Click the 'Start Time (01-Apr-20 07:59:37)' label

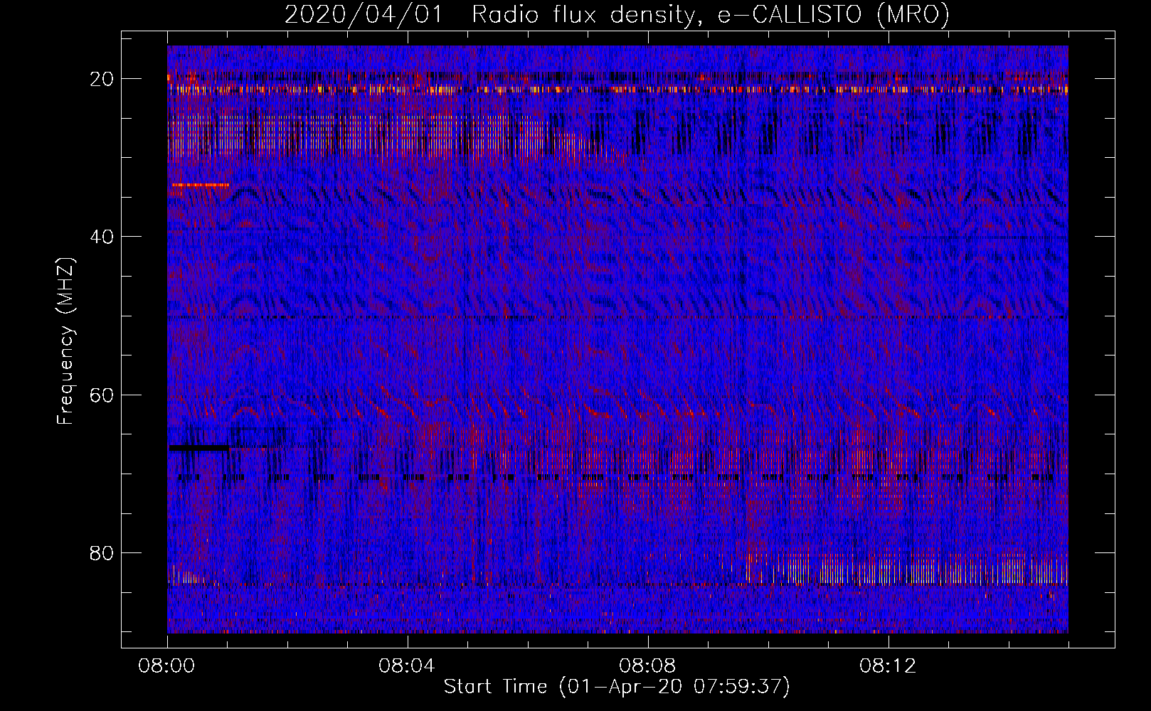(x=617, y=687)
